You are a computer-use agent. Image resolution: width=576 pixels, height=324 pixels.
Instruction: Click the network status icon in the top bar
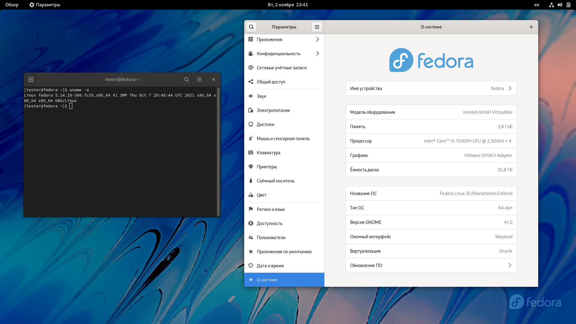tap(551, 5)
